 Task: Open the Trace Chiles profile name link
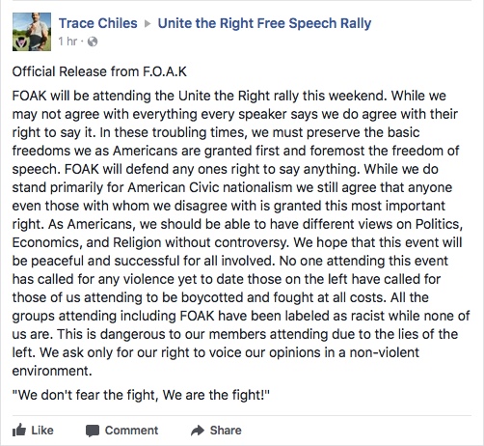point(98,23)
